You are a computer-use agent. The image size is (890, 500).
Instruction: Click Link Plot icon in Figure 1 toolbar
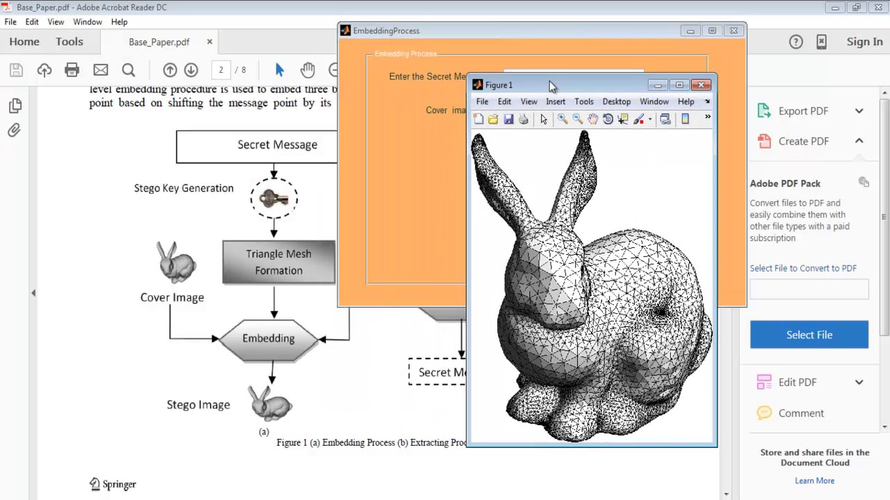tap(665, 119)
